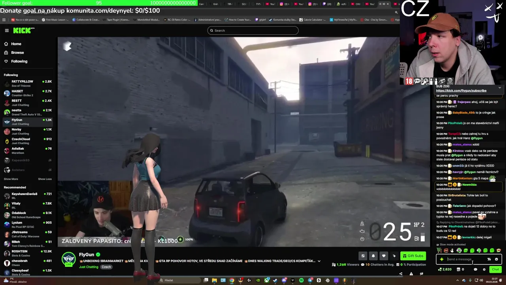Image resolution: width=506 pixels, height=285 pixels.
Task: Open AdisBak channel in Following list
Action: click(28, 150)
